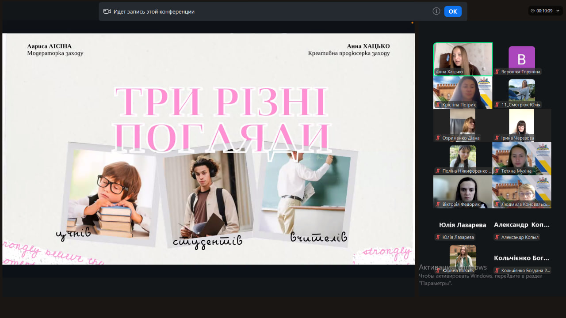Select Вероніка Горяніна's purple B avatar
This screenshot has height=318, width=566.
coord(522,57)
